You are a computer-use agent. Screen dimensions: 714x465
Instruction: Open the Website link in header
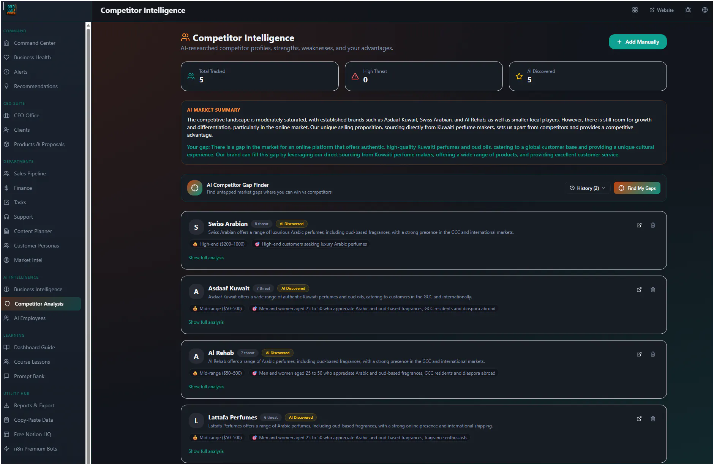(x=662, y=10)
